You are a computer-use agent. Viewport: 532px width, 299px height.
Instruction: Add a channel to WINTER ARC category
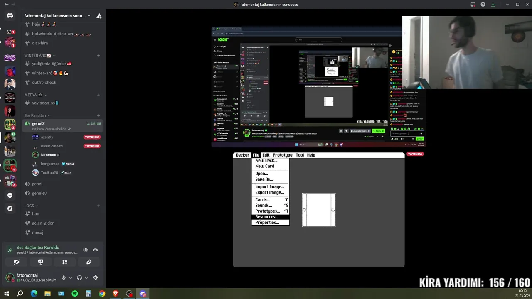tap(99, 56)
